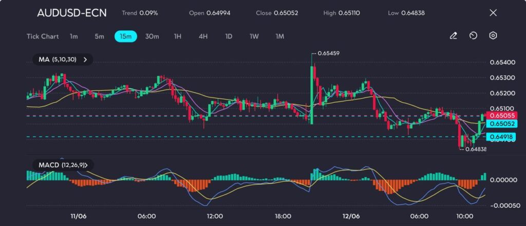Switch to Tick Chart view
526x226 pixels.
[43, 36]
